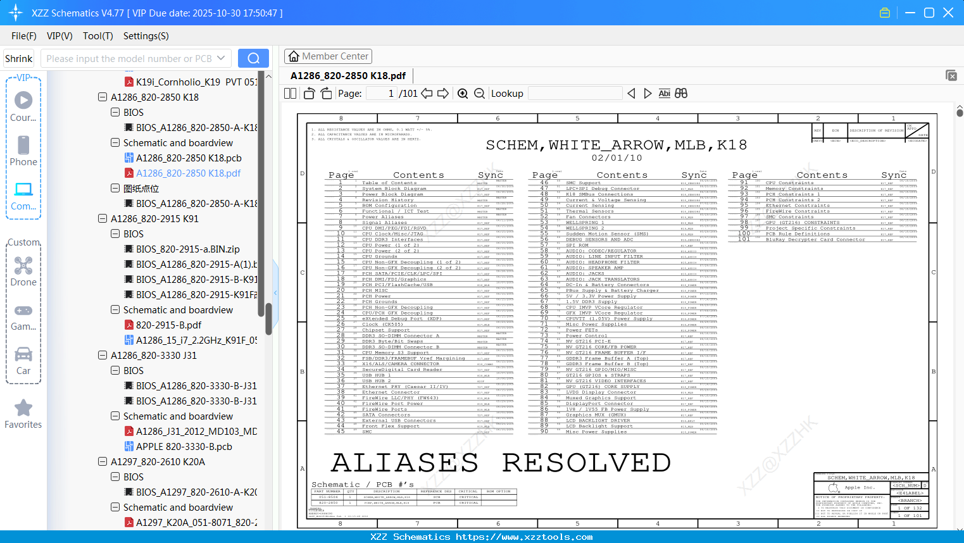Viewport: 964px width, 543px height.
Task: Find previous lookup match triangle
Action: (x=631, y=94)
